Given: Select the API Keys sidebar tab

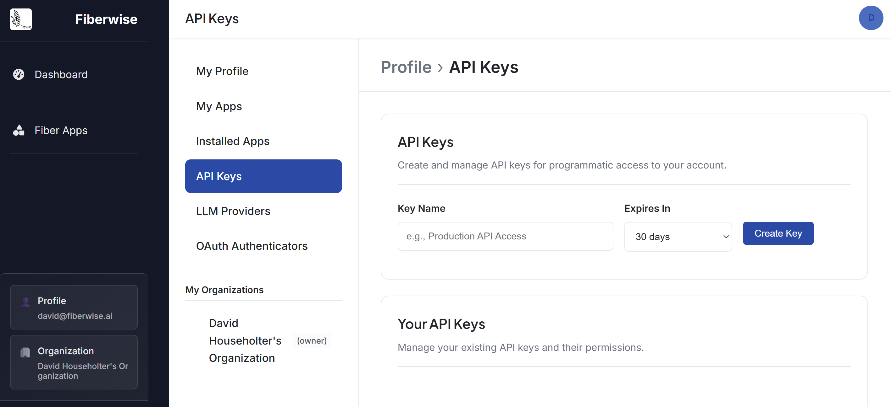Looking at the screenshot, I should click(x=263, y=176).
